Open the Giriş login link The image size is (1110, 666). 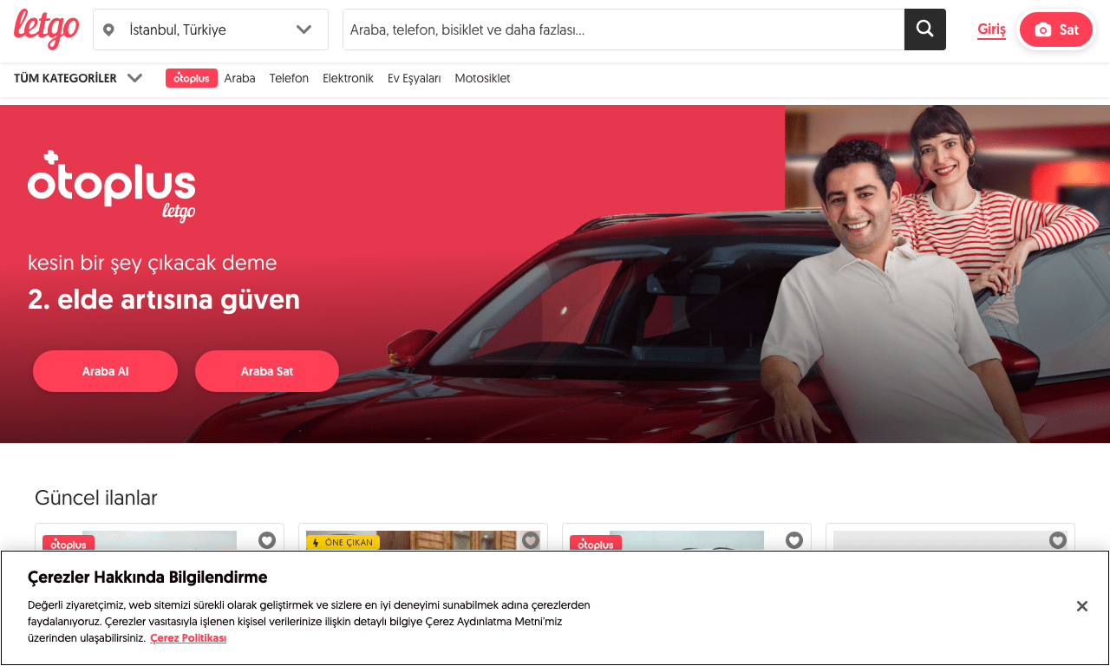pos(991,29)
